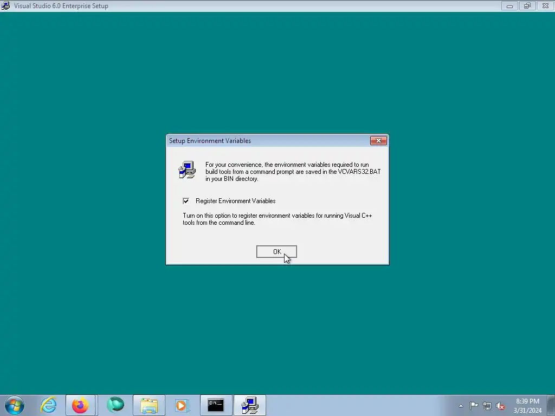Click the Register Environment Variables label text

pyautogui.click(x=235, y=201)
